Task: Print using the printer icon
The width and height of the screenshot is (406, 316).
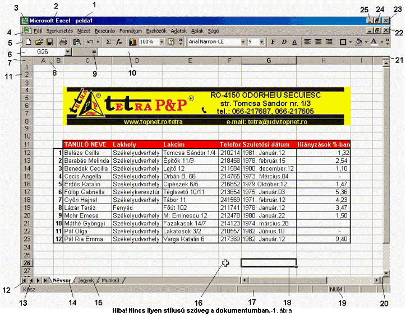Action: coord(63,42)
